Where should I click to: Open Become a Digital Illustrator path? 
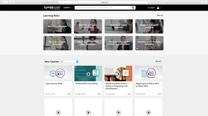(x=57, y=43)
